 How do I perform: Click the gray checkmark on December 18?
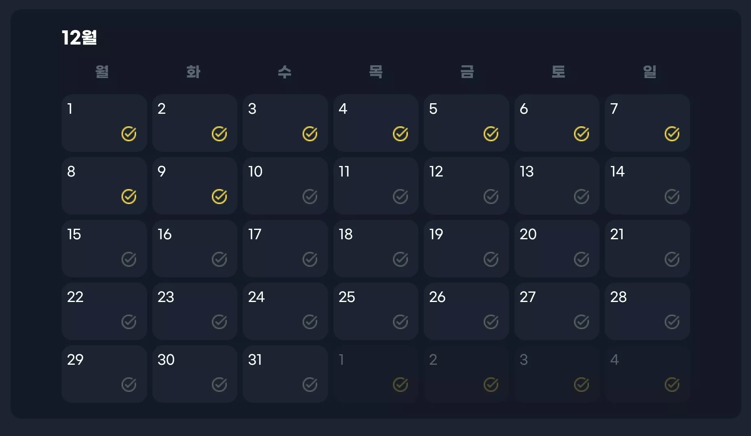400,259
